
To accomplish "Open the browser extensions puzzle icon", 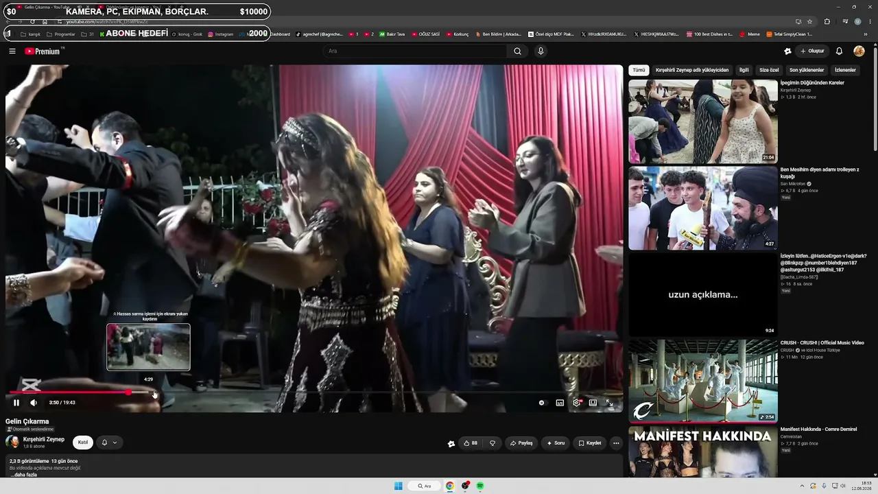I will click(x=827, y=21).
